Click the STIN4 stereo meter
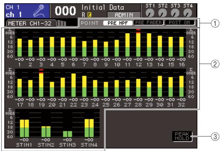The height and width of the screenshot is (151, 220). pyautogui.click(x=89, y=128)
